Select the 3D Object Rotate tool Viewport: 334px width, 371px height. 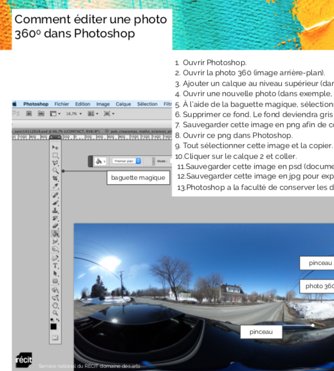point(55,290)
